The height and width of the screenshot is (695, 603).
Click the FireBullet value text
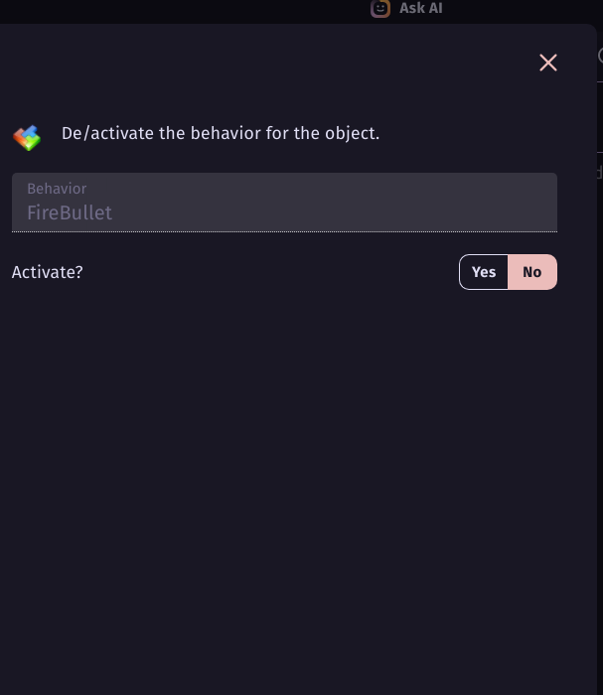coord(70,212)
